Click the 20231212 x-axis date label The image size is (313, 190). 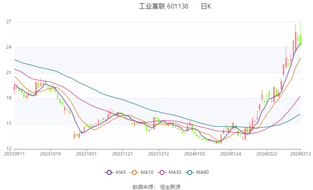pos(159,154)
